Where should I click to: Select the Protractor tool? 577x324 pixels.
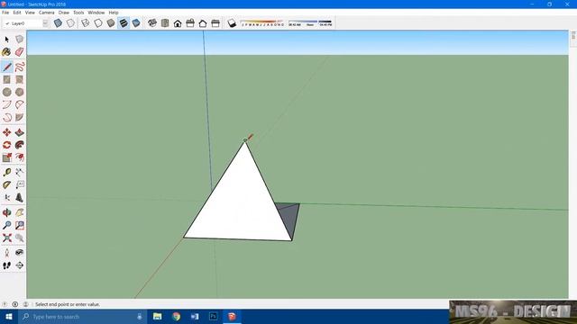6,184
